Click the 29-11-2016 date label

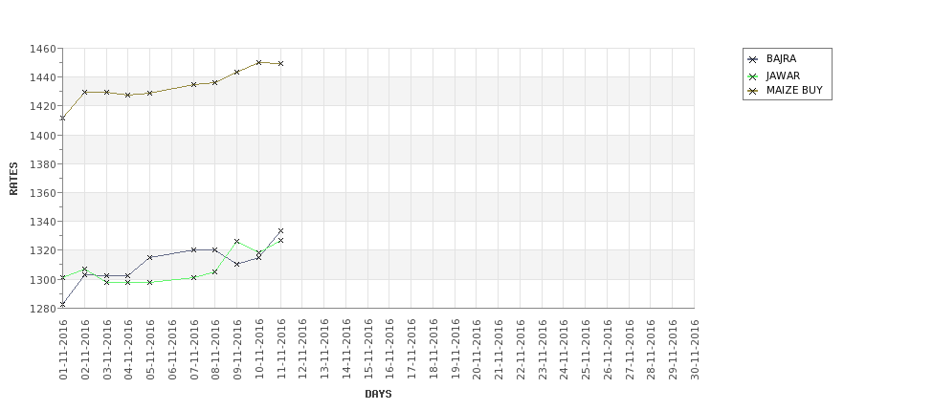(x=673, y=350)
